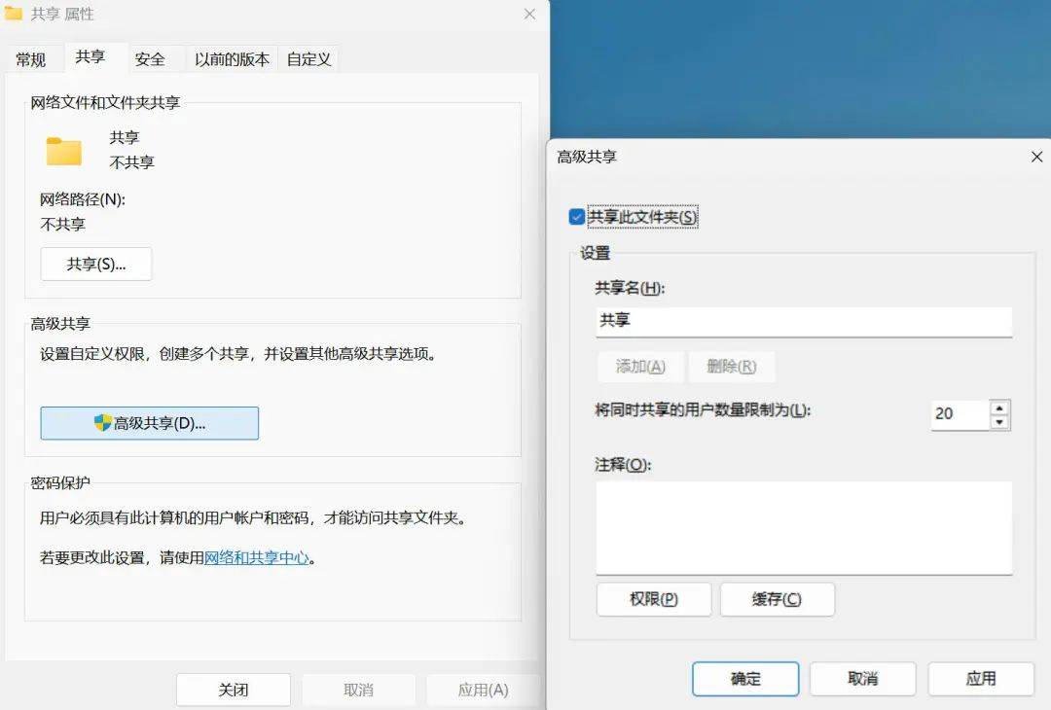Click the 密码保护 section heading
This screenshot has height=710, width=1051.
click(x=60, y=483)
